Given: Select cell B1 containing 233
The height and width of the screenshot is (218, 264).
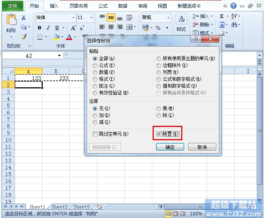Looking at the screenshot, I should [x=56, y=78].
